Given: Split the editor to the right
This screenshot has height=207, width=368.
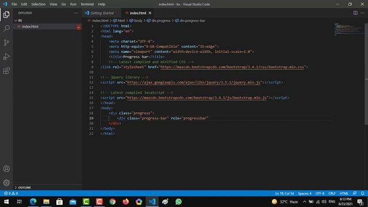Looking at the screenshot, I should click(355, 13).
